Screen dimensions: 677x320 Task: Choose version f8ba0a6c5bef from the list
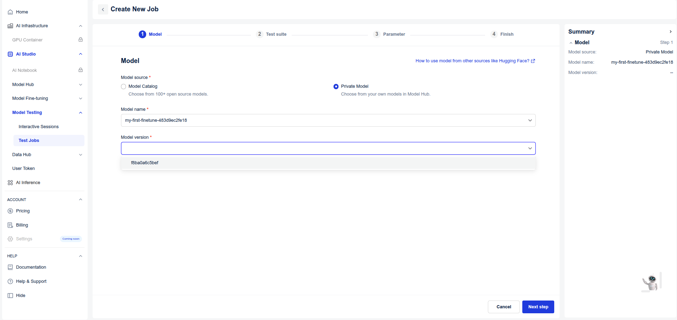(x=145, y=163)
